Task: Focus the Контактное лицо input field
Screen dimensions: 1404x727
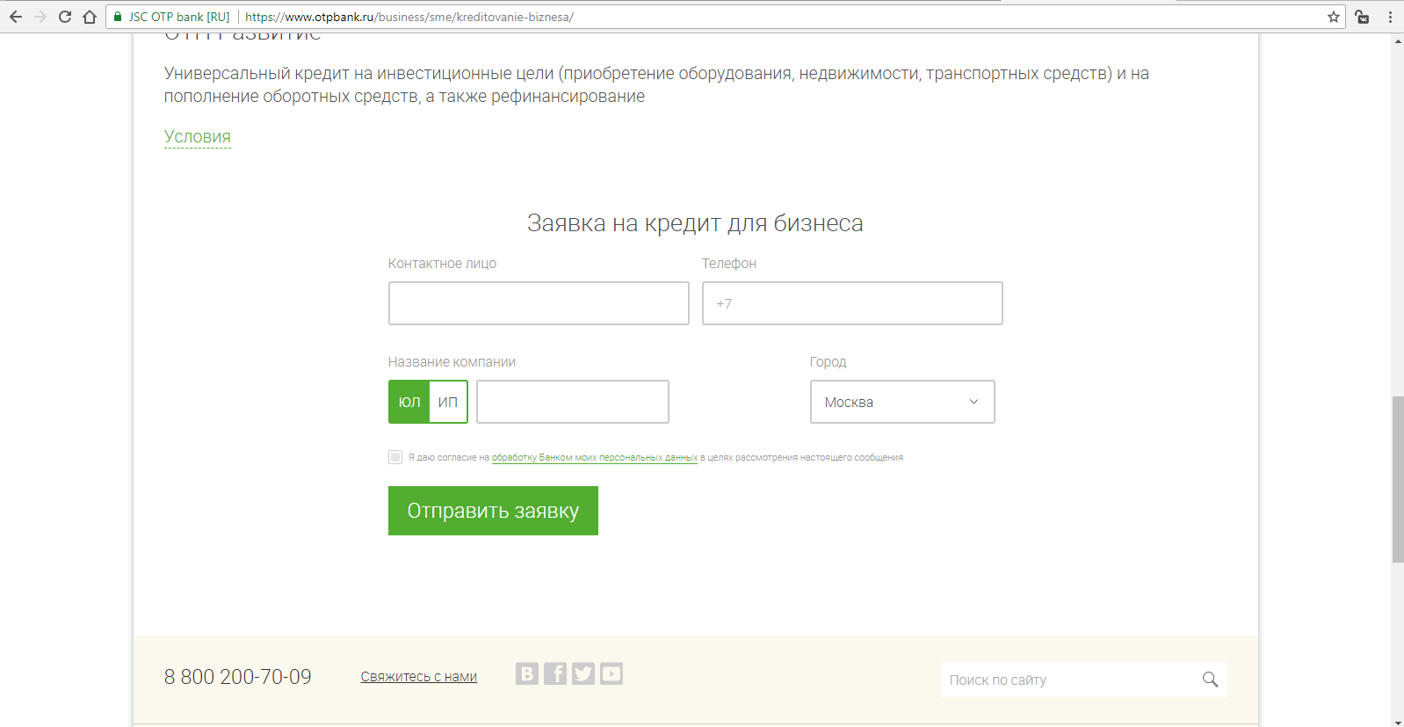Action: coord(539,303)
